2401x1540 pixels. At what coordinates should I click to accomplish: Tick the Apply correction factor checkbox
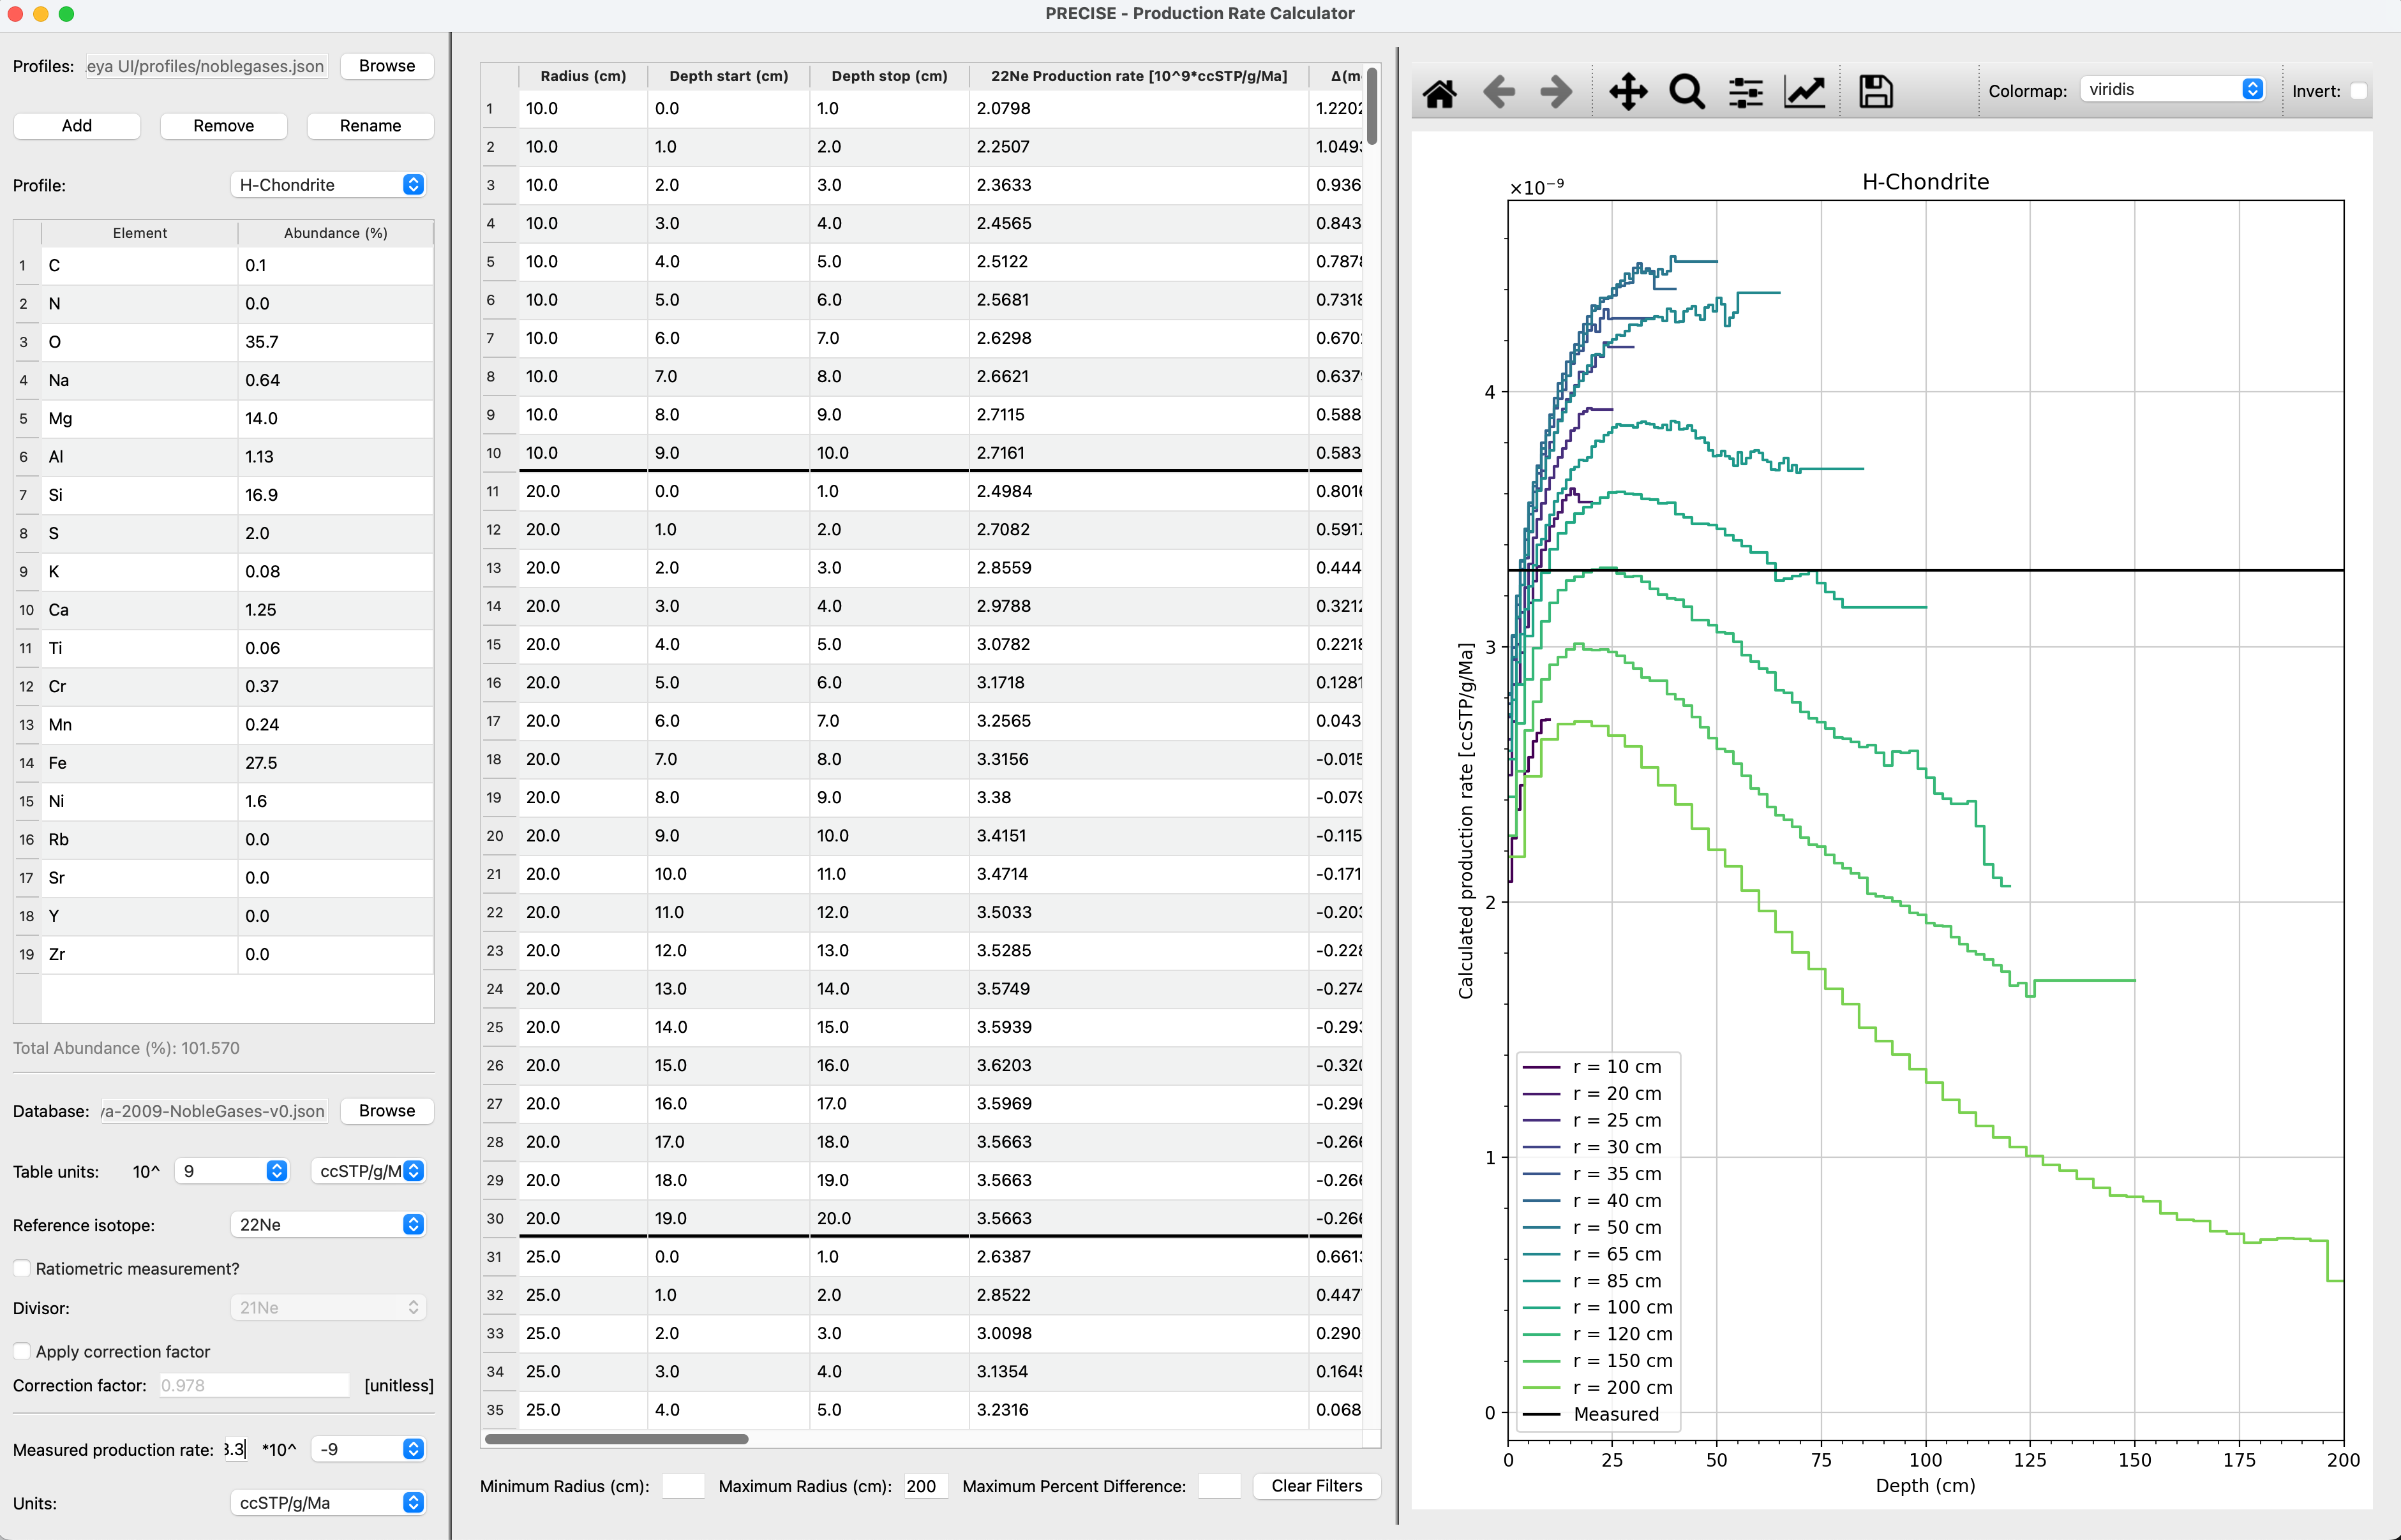[x=22, y=1351]
